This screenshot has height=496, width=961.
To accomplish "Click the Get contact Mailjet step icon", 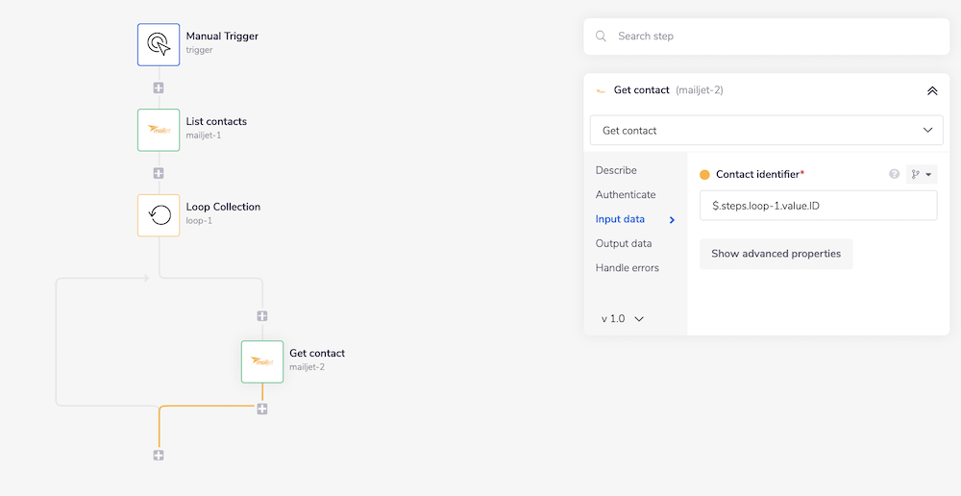I will point(262,361).
